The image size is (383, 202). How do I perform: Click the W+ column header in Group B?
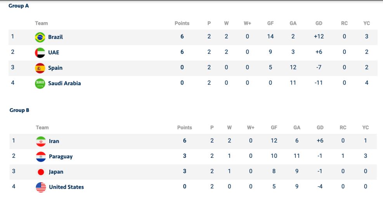(251, 128)
